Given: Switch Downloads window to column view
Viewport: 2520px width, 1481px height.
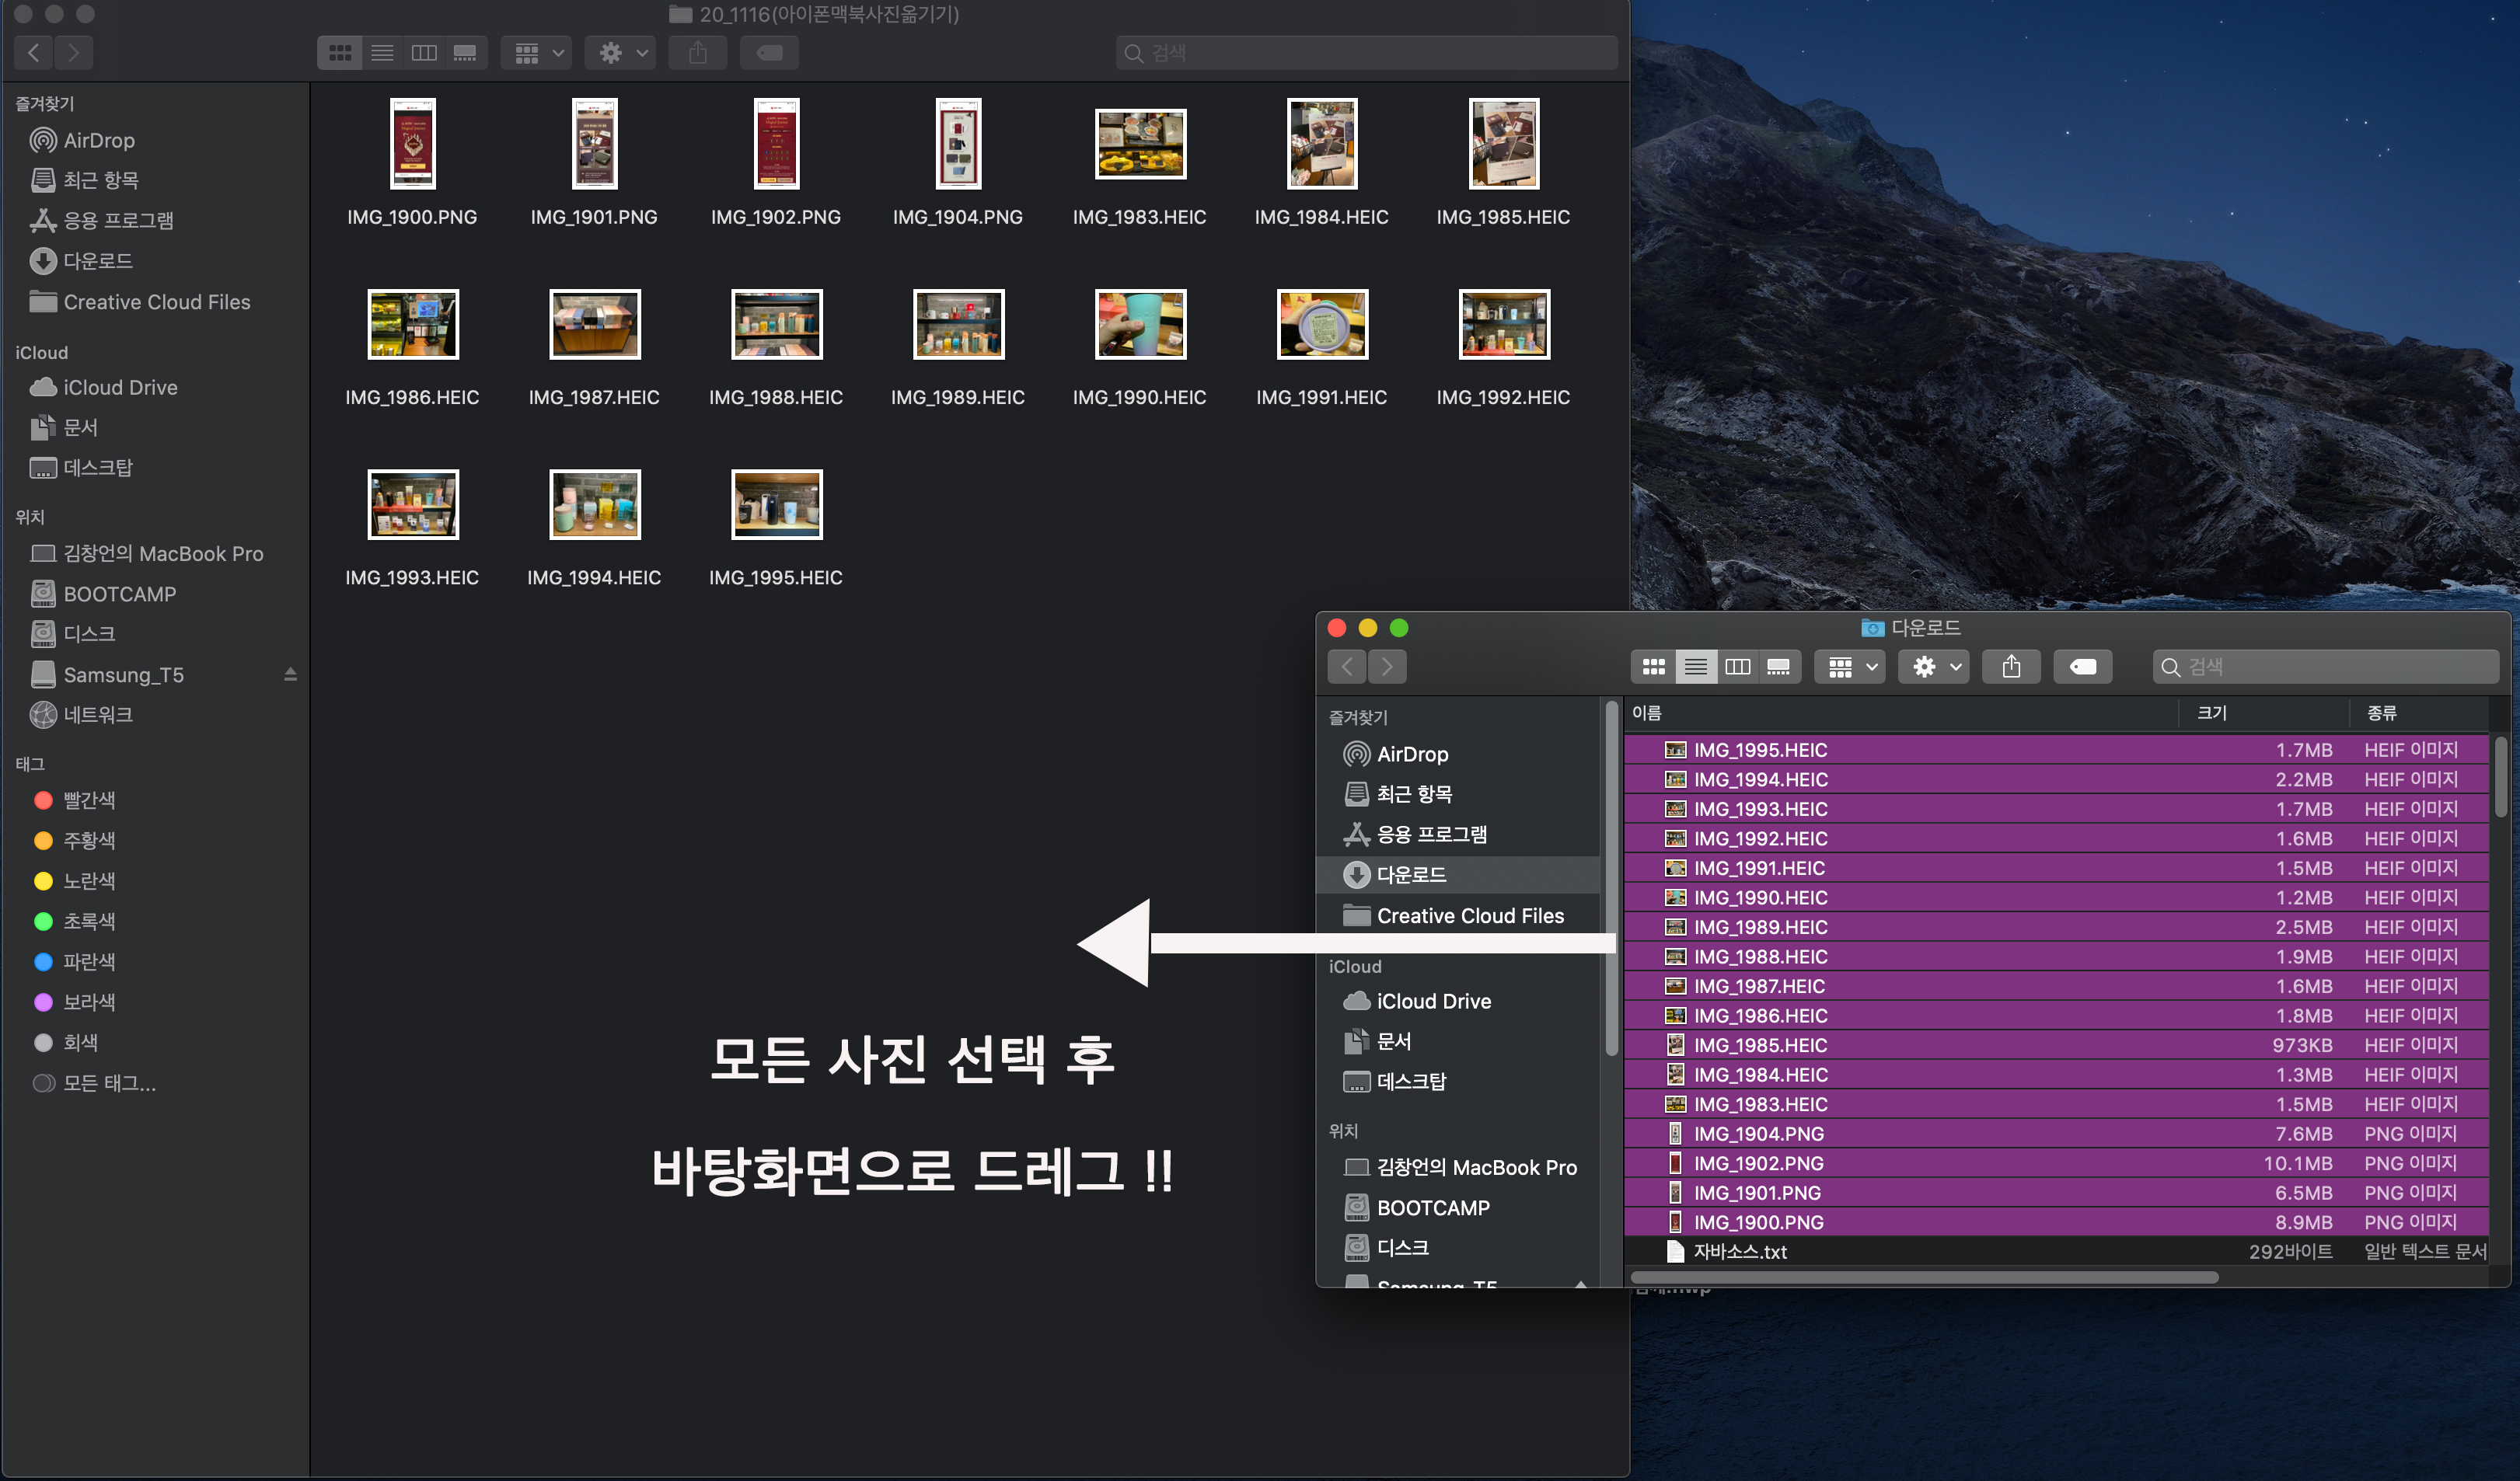Looking at the screenshot, I should point(1737,667).
